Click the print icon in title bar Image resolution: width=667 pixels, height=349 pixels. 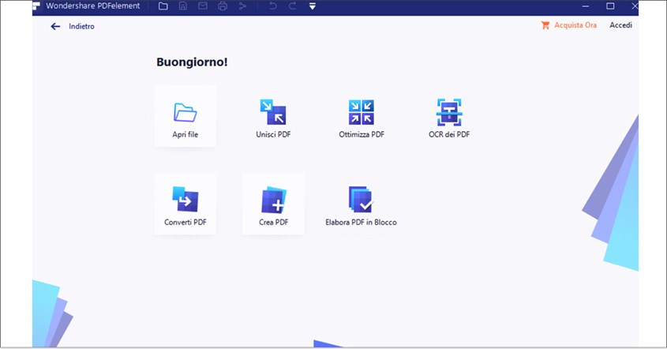[223, 6]
